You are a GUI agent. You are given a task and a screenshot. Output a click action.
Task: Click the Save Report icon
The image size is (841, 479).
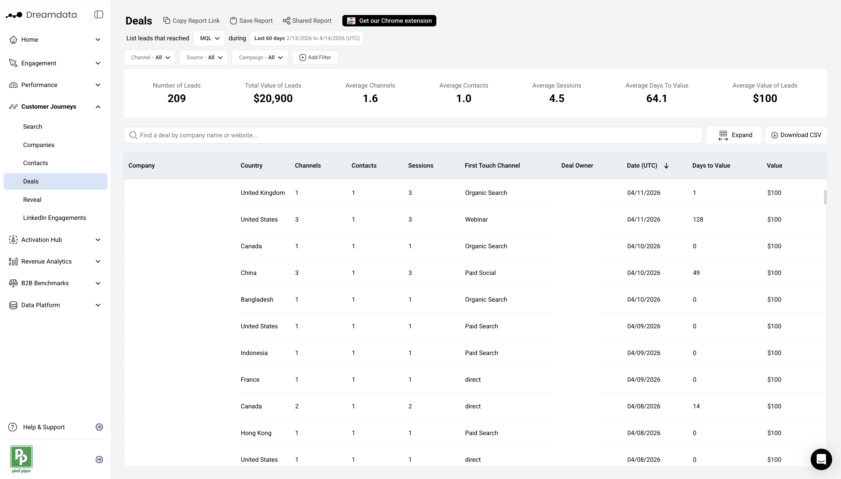pos(233,21)
